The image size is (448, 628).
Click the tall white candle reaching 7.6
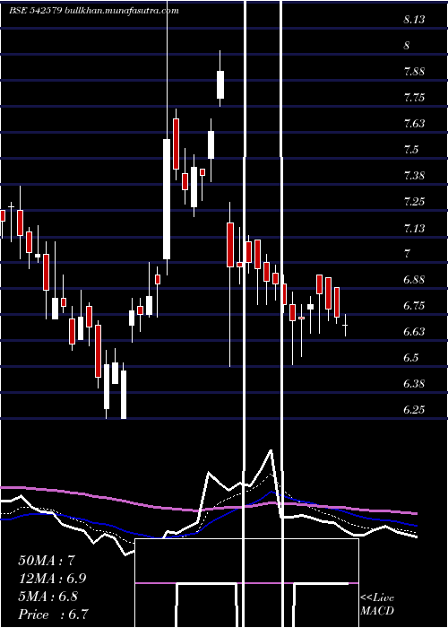click(167, 199)
